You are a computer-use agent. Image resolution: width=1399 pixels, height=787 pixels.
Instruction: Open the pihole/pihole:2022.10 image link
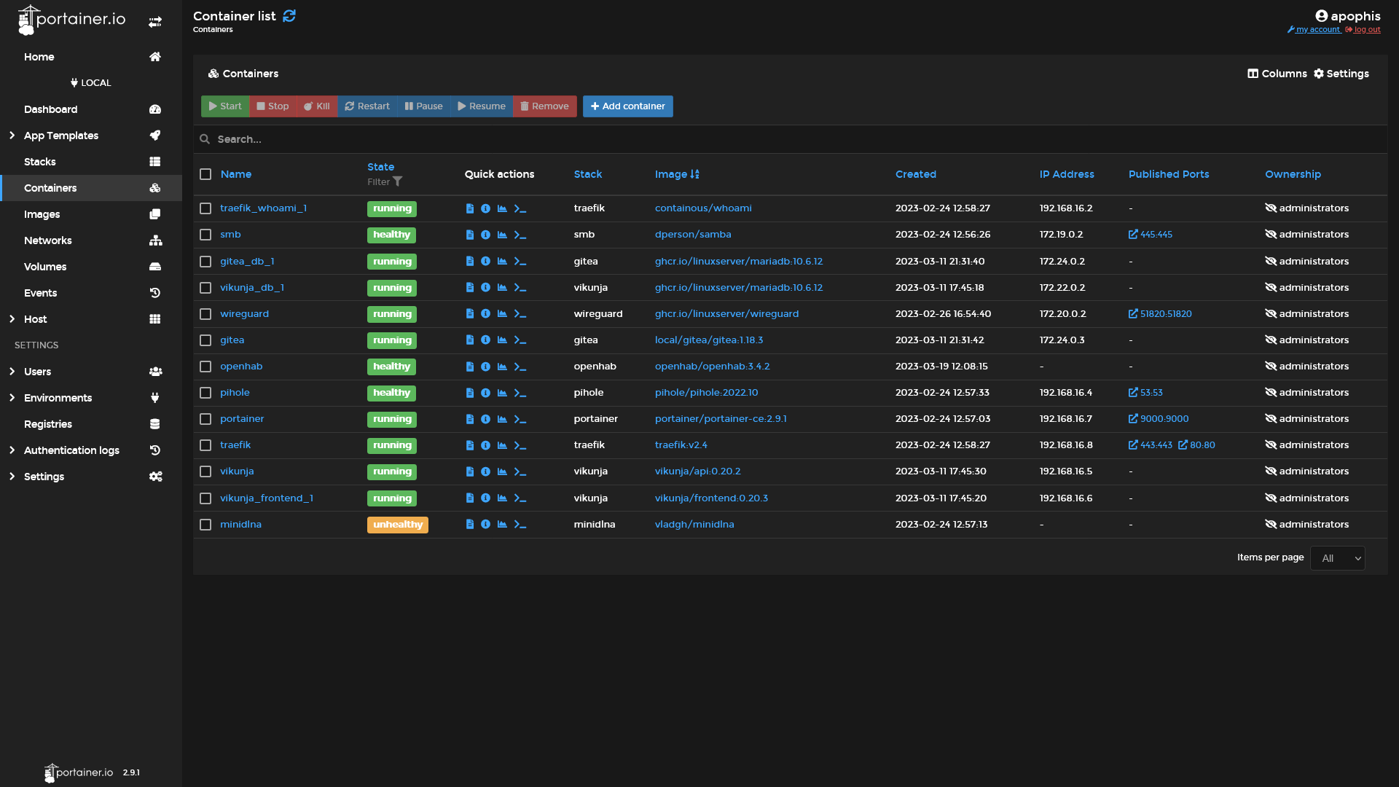click(706, 393)
